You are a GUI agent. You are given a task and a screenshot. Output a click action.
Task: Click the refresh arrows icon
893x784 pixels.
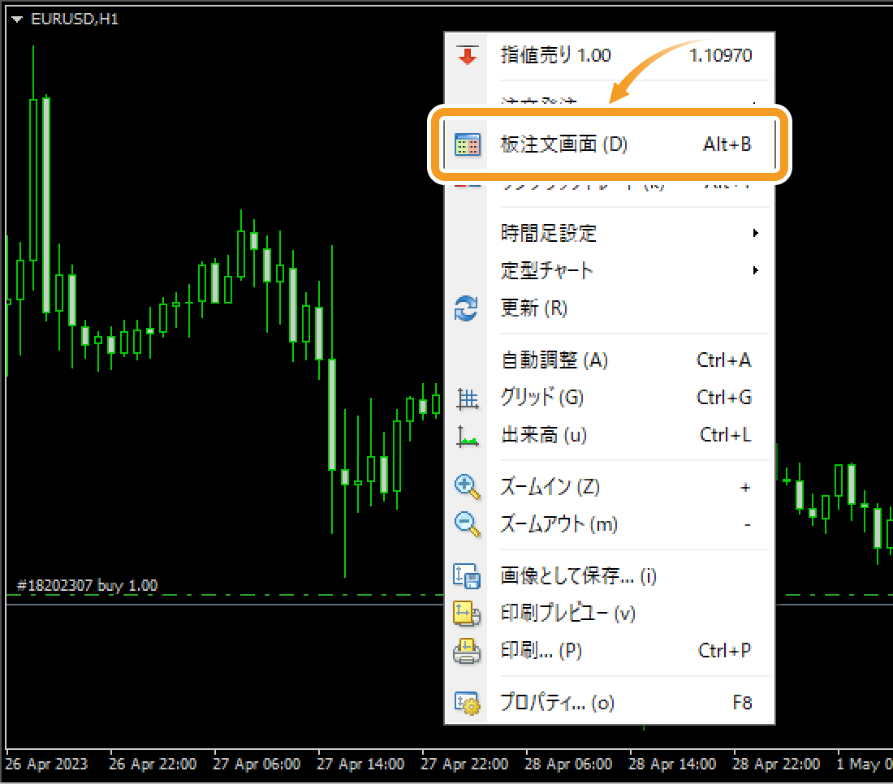(x=467, y=308)
